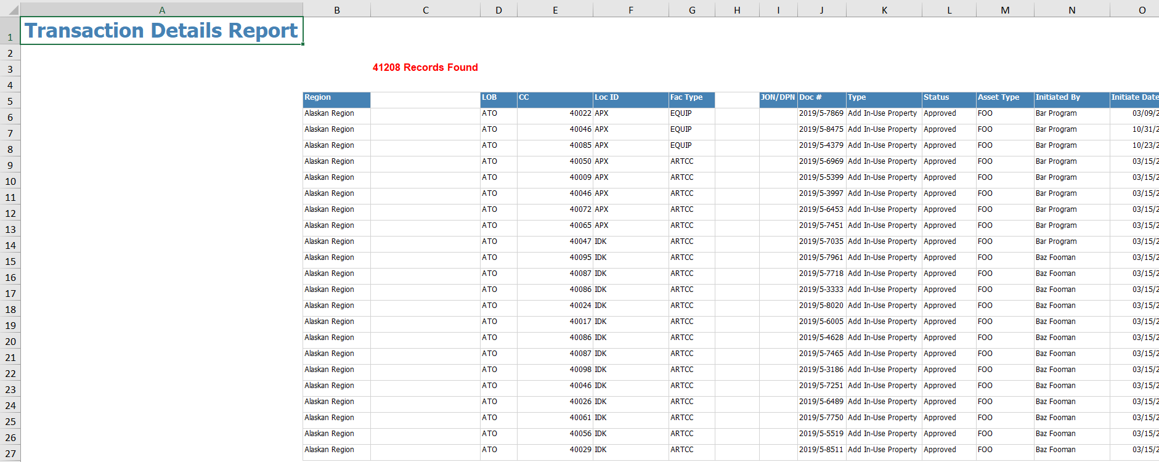The image size is (1159, 462).
Task: Select Doc # cell 2019/5-6005
Action: (822, 324)
